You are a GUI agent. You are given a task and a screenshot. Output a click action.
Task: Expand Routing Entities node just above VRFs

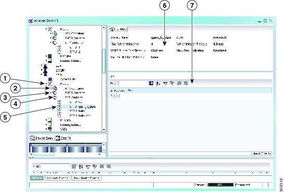click(46, 125)
